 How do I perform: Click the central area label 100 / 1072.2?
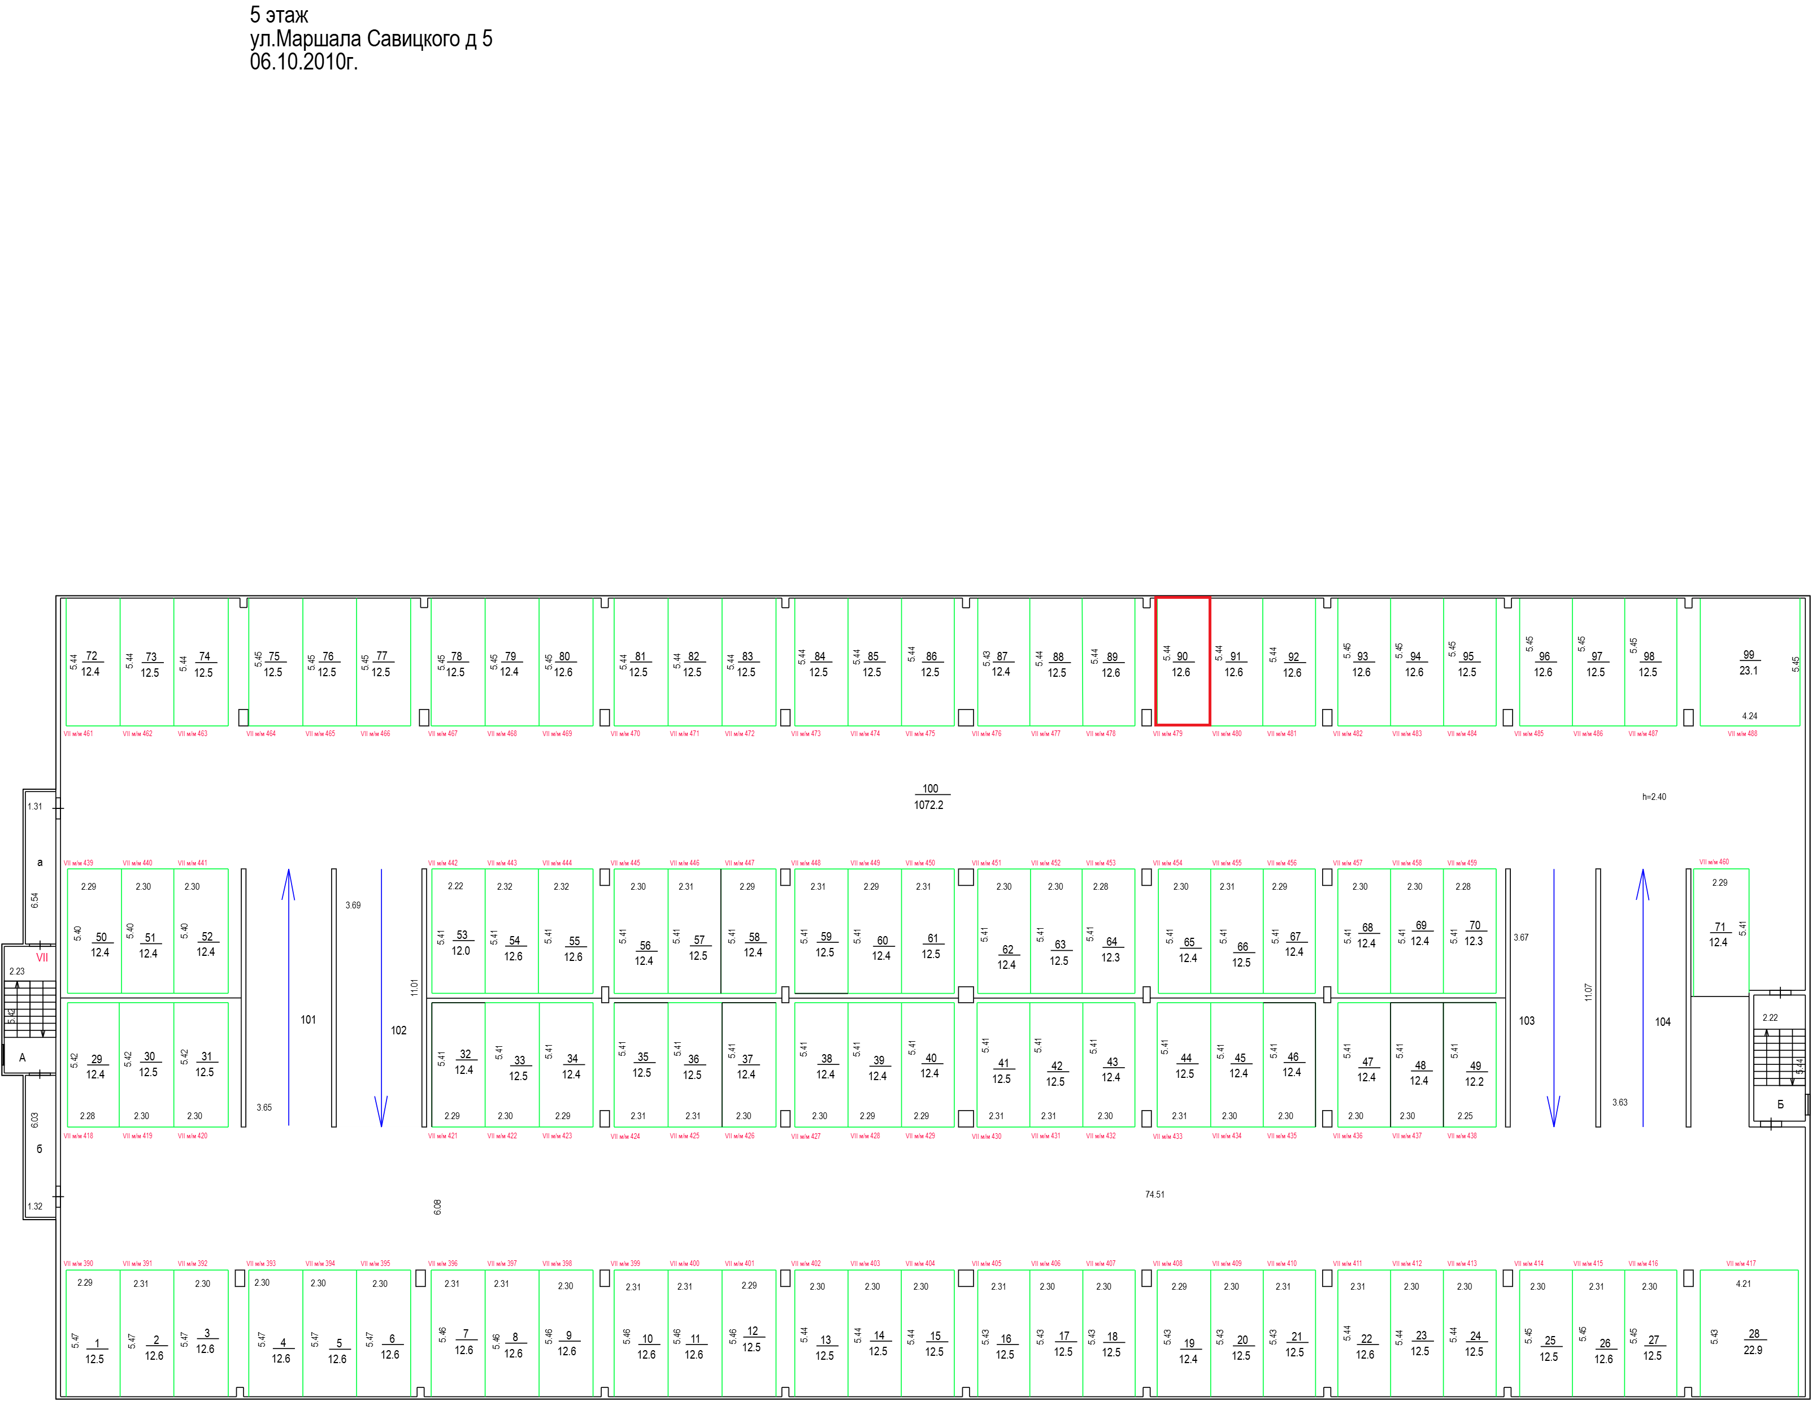(930, 797)
